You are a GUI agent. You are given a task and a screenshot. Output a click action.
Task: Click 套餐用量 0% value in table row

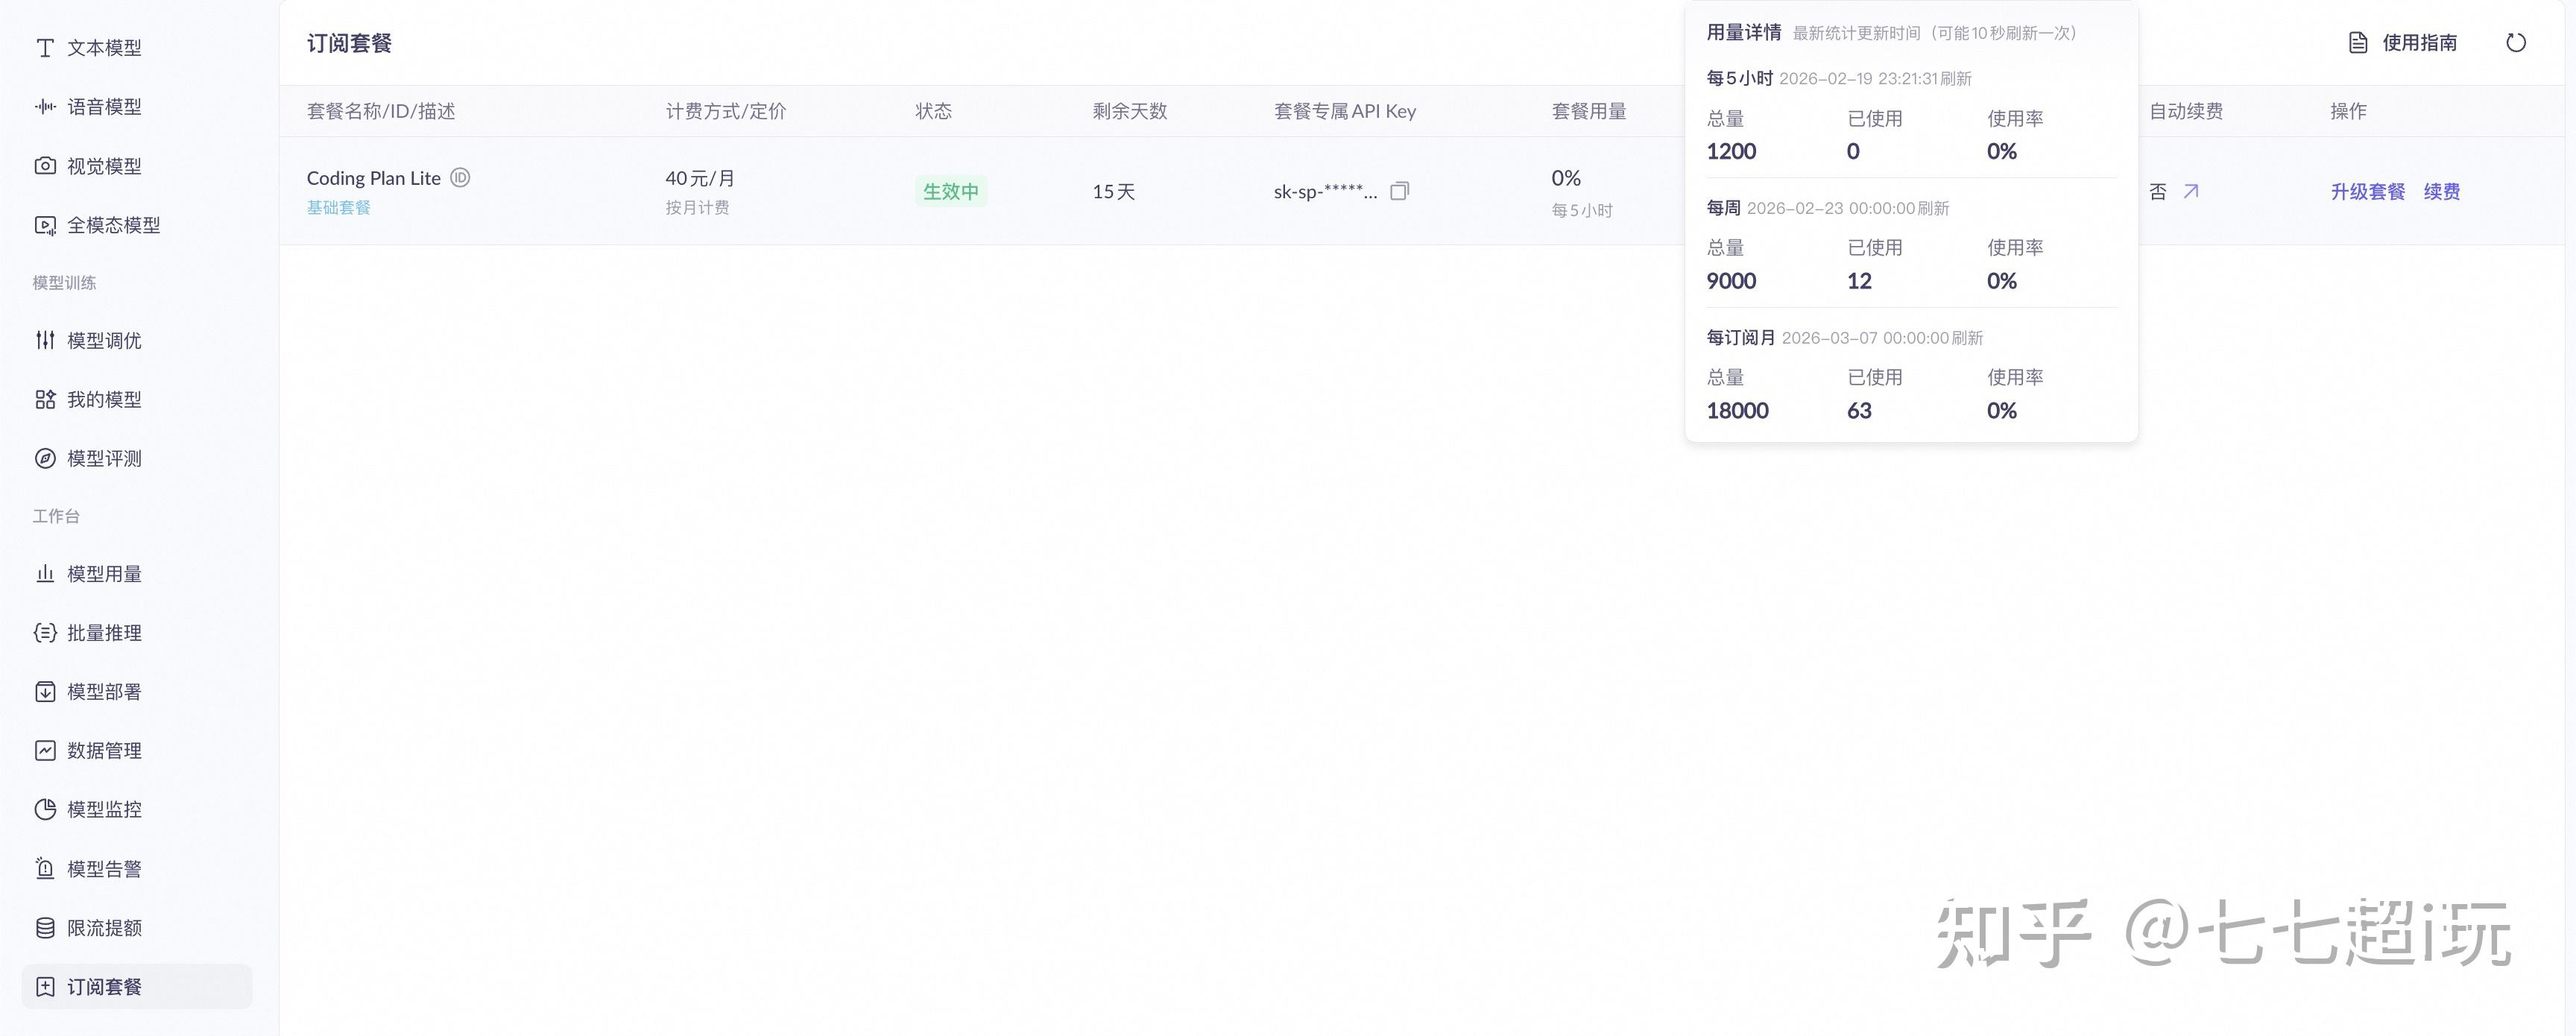[x=1566, y=178]
